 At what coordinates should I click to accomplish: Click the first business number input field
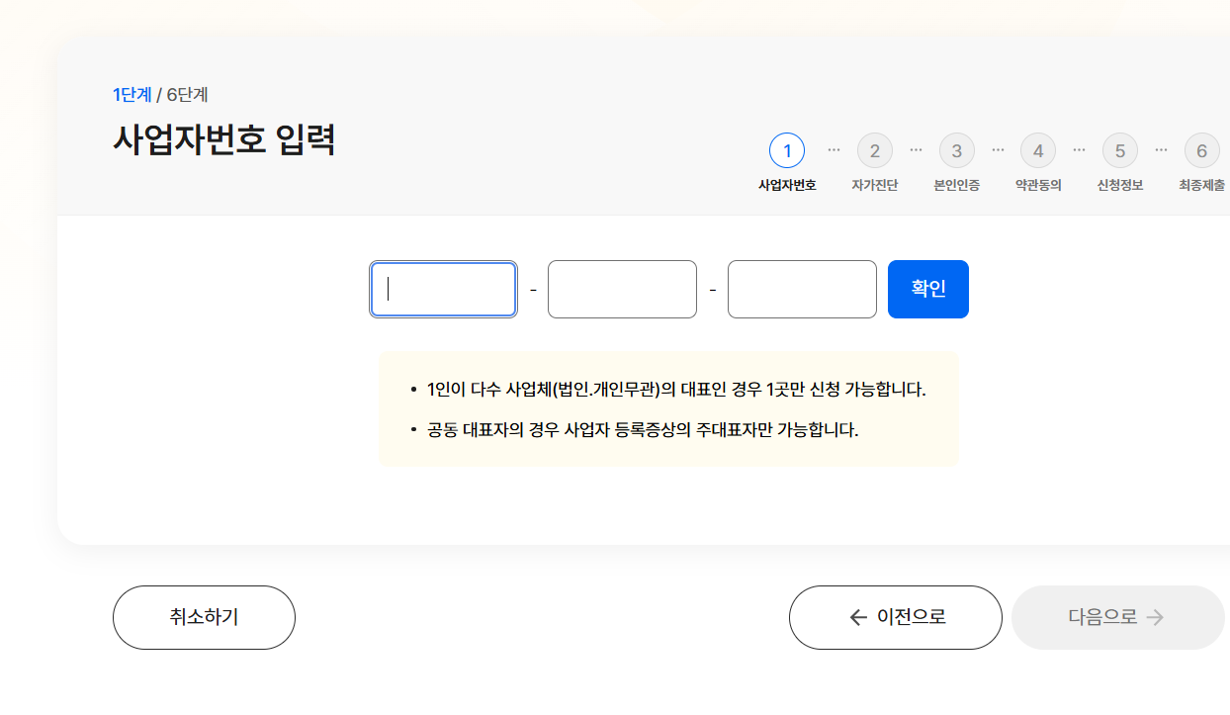click(443, 289)
